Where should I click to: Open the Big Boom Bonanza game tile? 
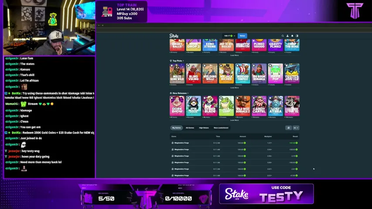259,74
